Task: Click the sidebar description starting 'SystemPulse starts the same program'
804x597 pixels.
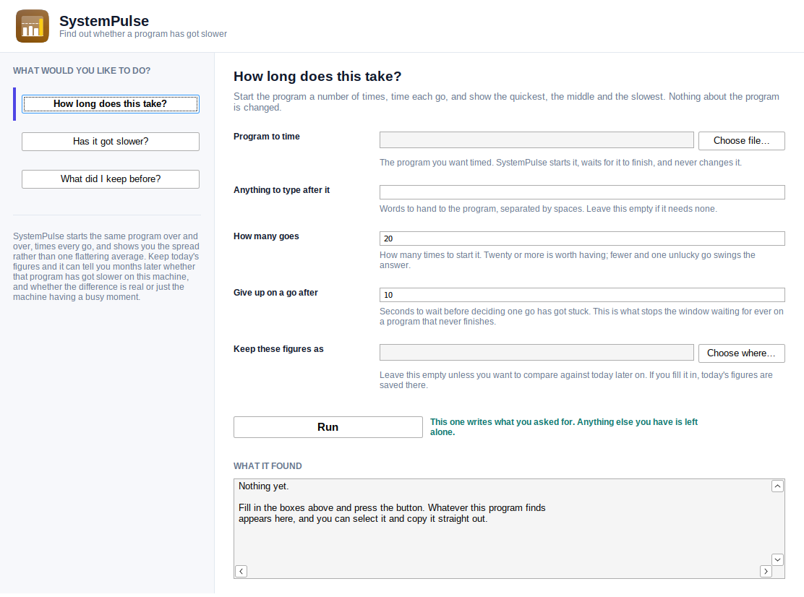Action: pos(106,267)
